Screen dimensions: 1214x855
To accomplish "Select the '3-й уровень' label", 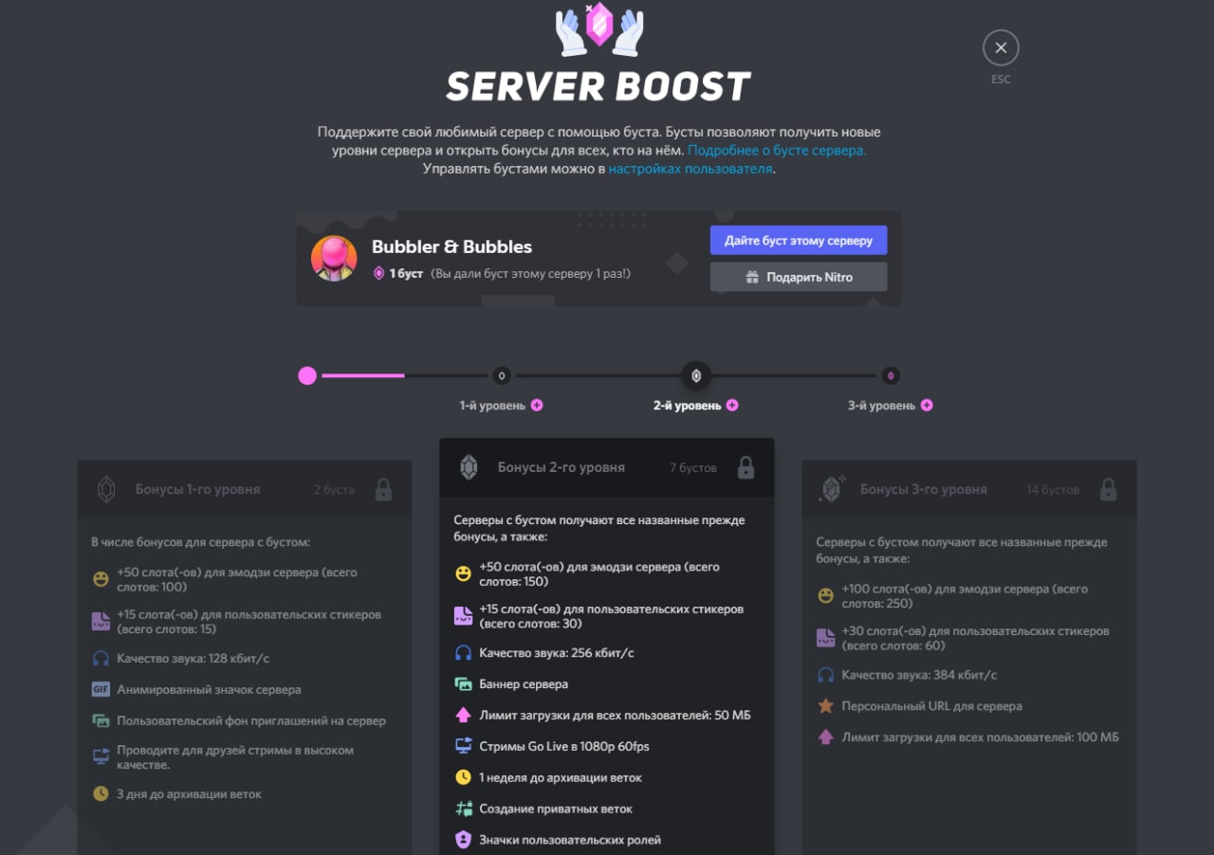I will [882, 406].
